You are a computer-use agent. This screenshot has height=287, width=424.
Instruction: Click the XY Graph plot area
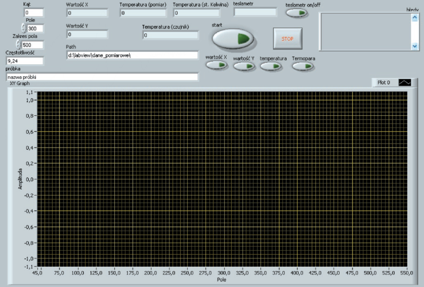tap(222, 179)
